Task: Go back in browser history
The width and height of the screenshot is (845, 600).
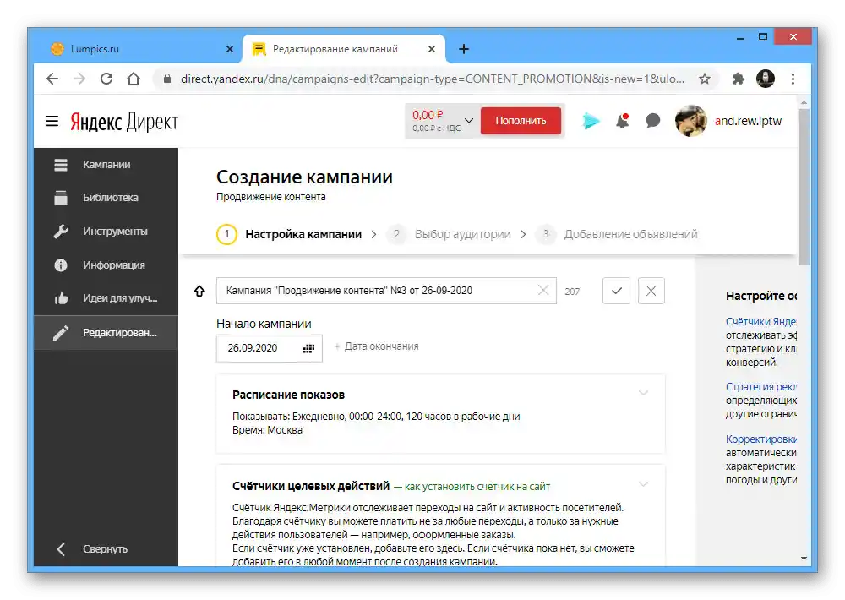Action: pyautogui.click(x=52, y=79)
